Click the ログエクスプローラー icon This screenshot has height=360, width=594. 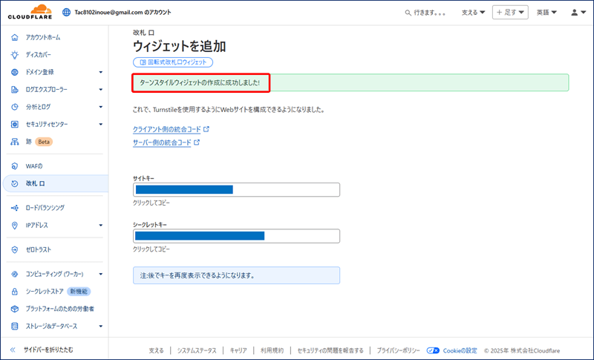(15, 89)
